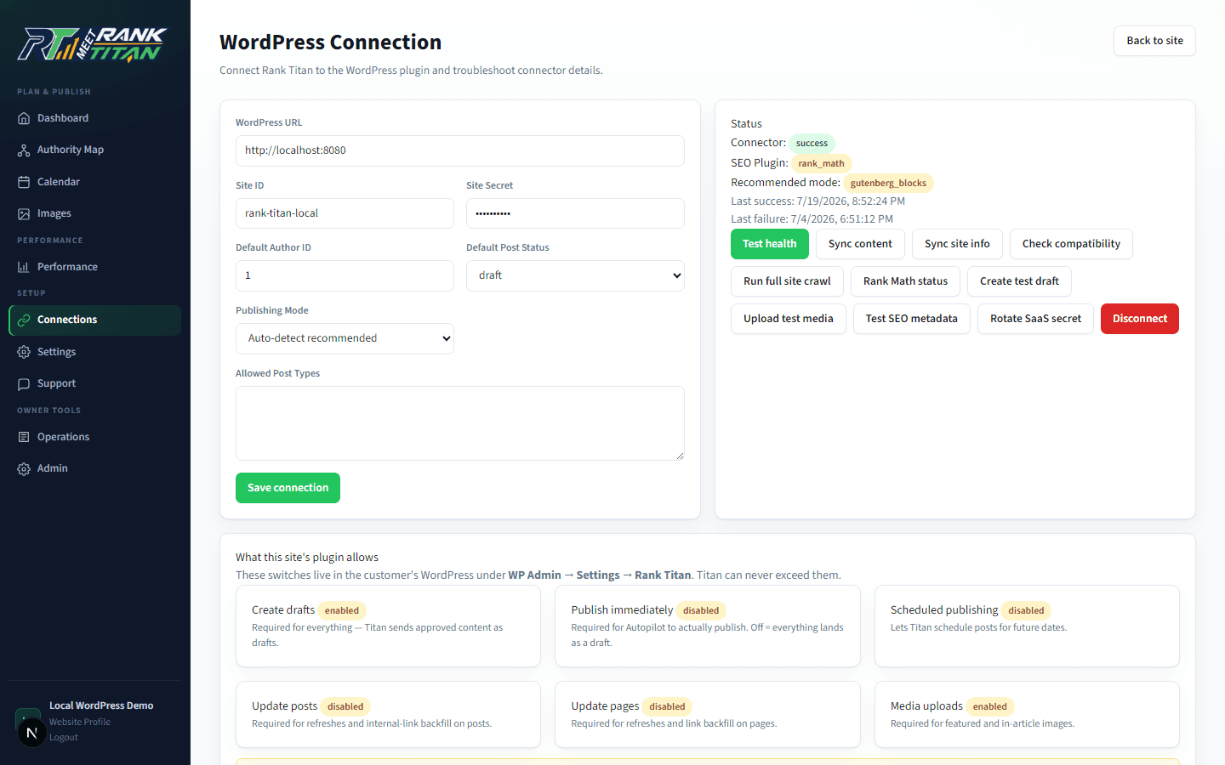Open Operations under Owner Tools

(94, 437)
